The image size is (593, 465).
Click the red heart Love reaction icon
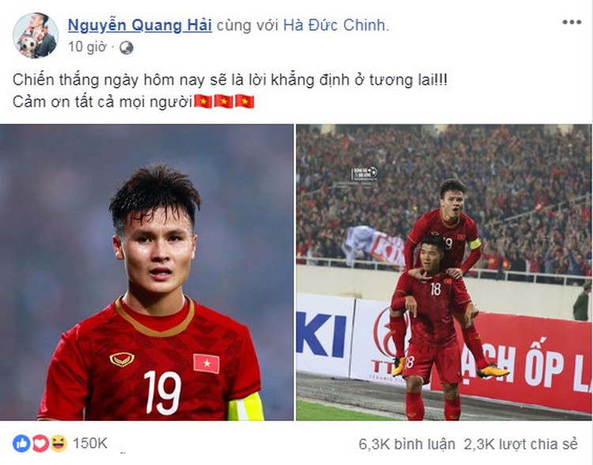pos(40,444)
